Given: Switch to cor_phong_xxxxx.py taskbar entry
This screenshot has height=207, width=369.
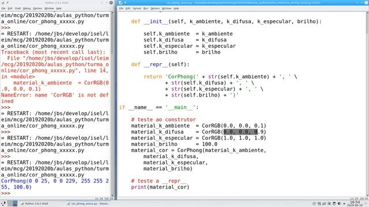Looking at the screenshot, I should point(88,204).
